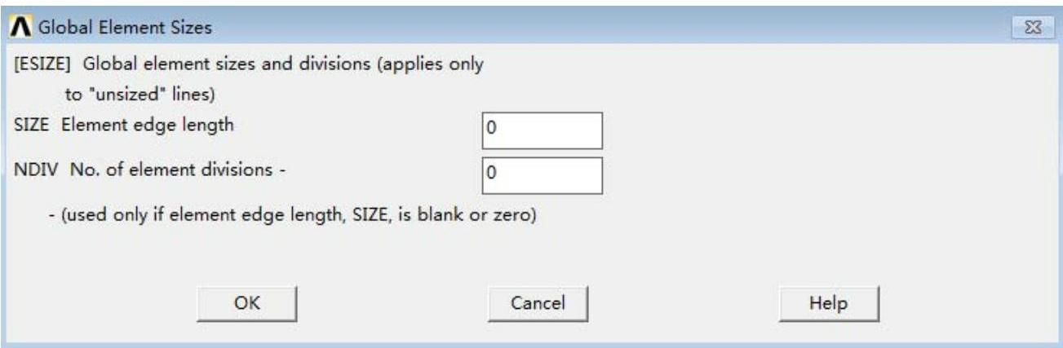Screen dimensions: 1063x348
Task: Click the "(applies only" text
Action: pos(443,64)
